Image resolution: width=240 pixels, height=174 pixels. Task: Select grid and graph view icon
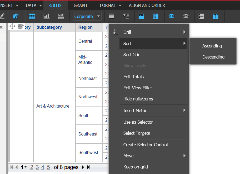[61, 16]
